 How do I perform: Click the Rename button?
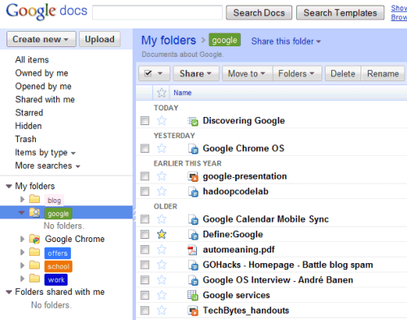[x=383, y=73]
